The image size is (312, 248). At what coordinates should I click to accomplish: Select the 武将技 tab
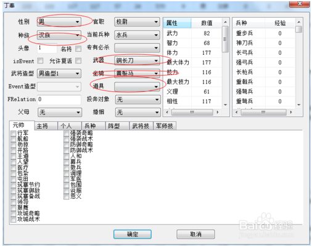pos(141,126)
